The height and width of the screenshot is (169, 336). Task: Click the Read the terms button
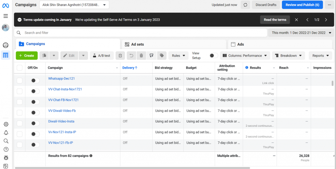[275, 20]
